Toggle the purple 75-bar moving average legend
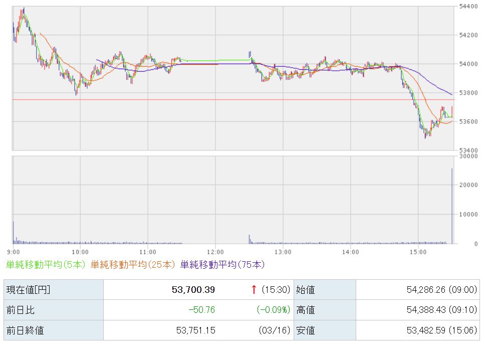This screenshot has width=485, height=344. click(x=222, y=264)
